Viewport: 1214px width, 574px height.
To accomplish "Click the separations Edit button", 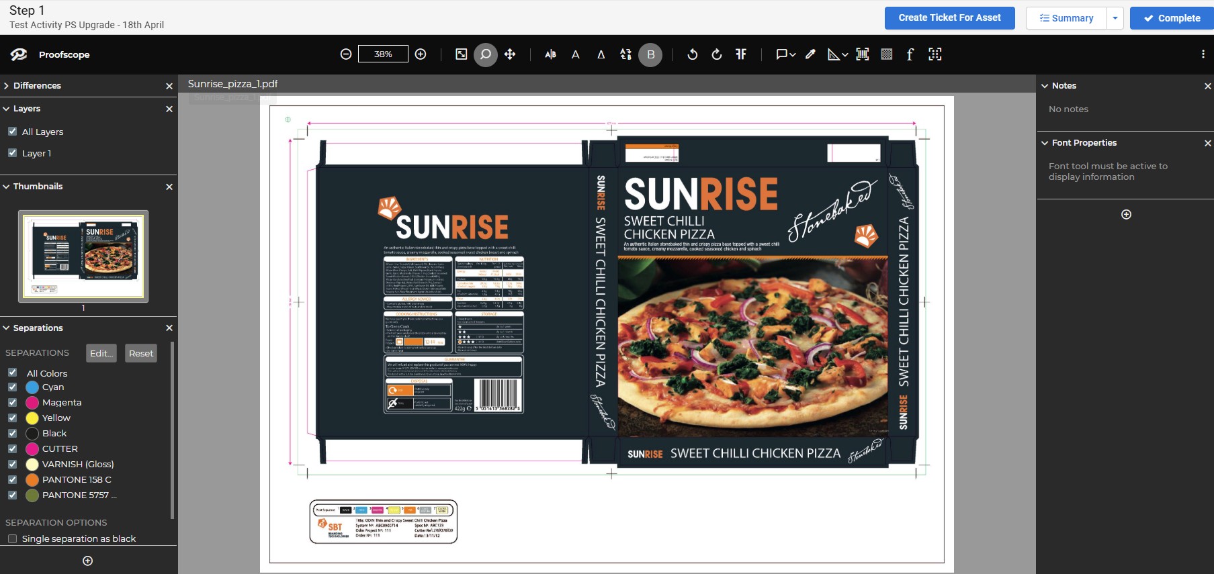I will (x=101, y=353).
